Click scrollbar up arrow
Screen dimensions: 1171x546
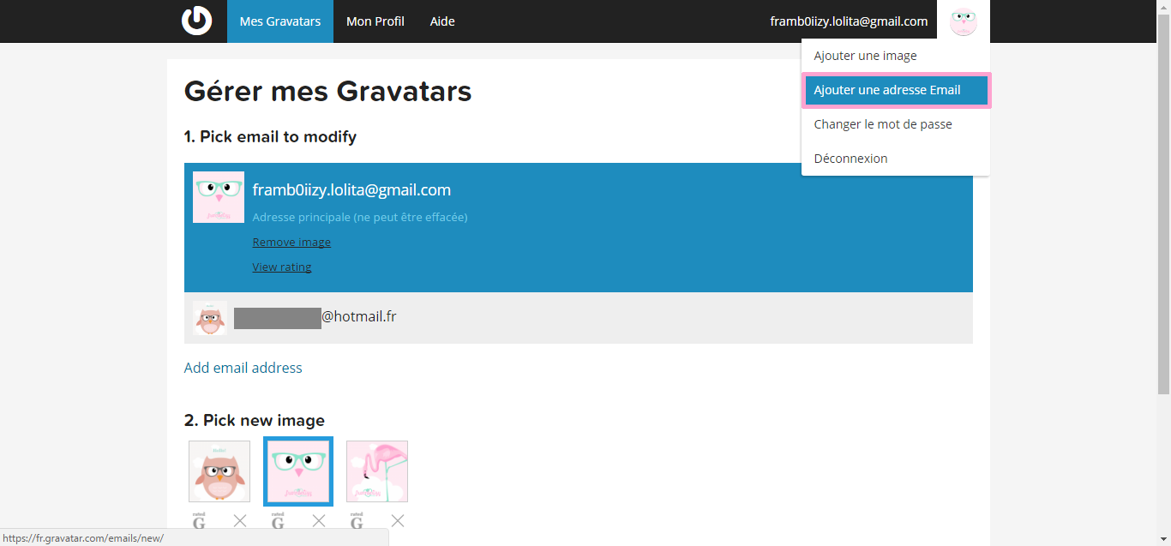pos(1163,7)
